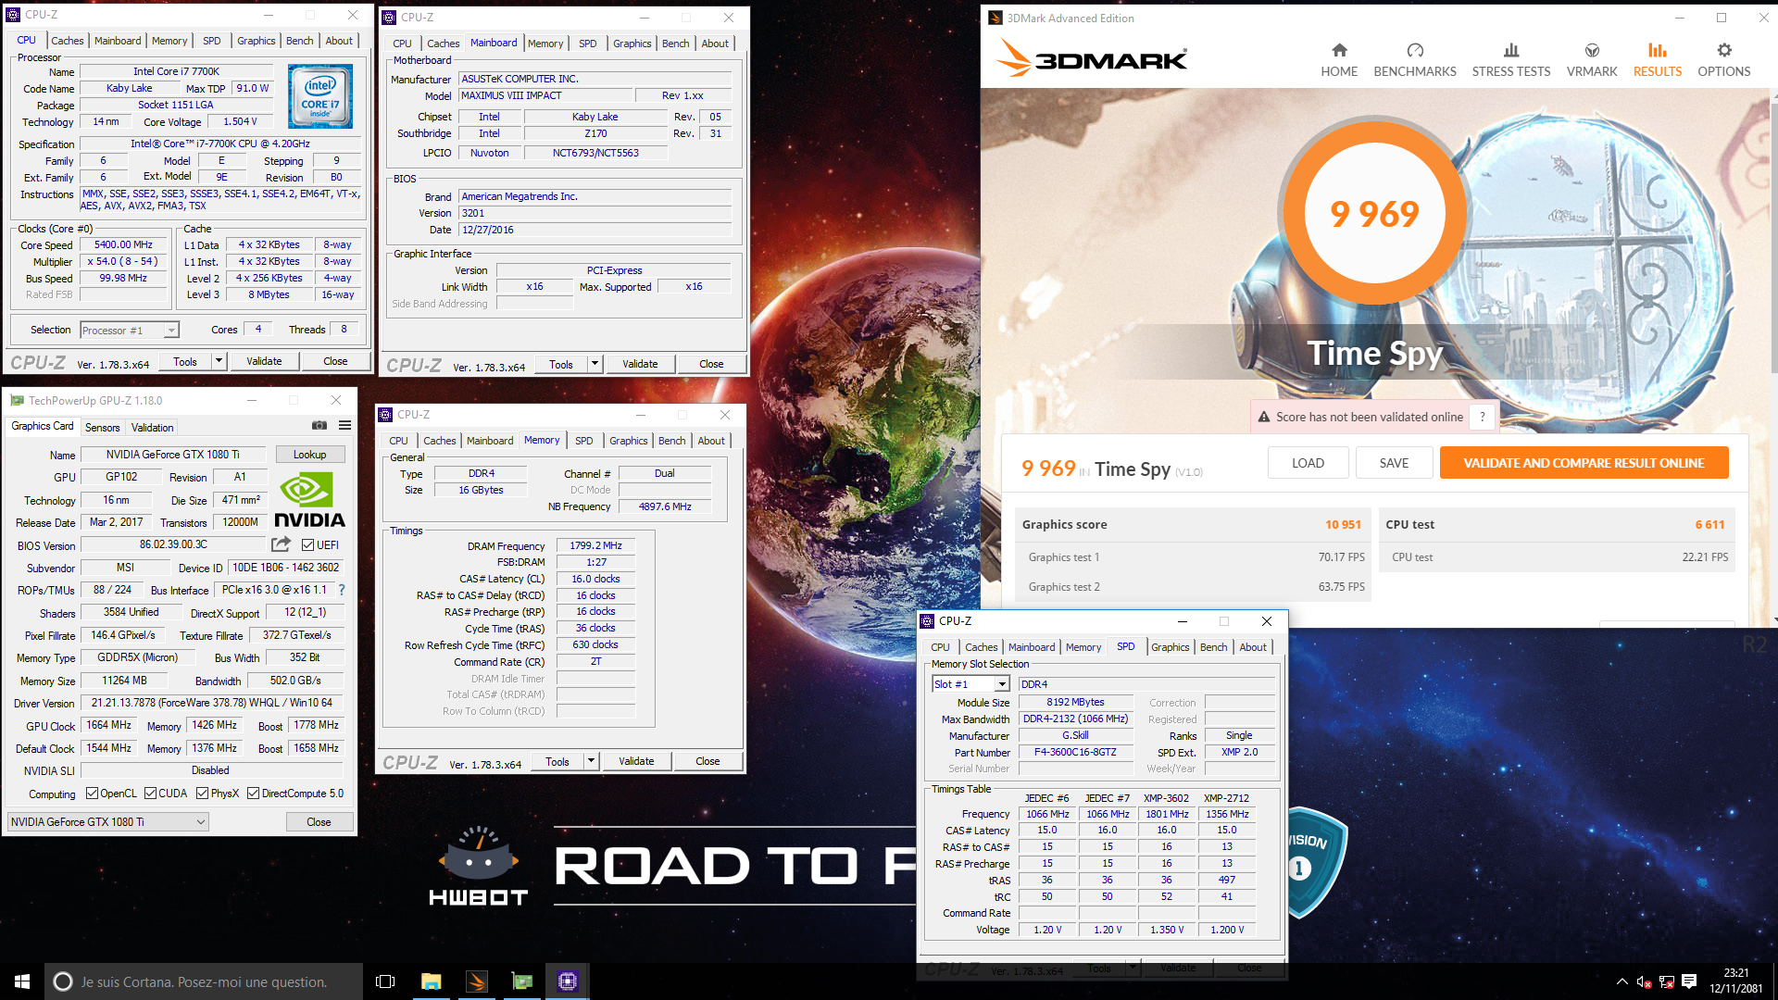Click Graphics score value 10 951
Screen dimensions: 1778x1000
coord(1343,525)
